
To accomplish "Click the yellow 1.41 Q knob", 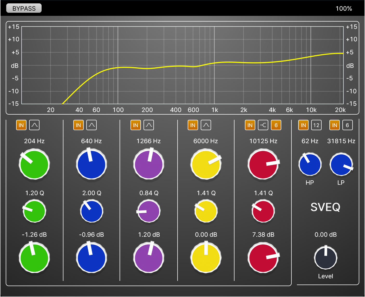I will [206, 211].
